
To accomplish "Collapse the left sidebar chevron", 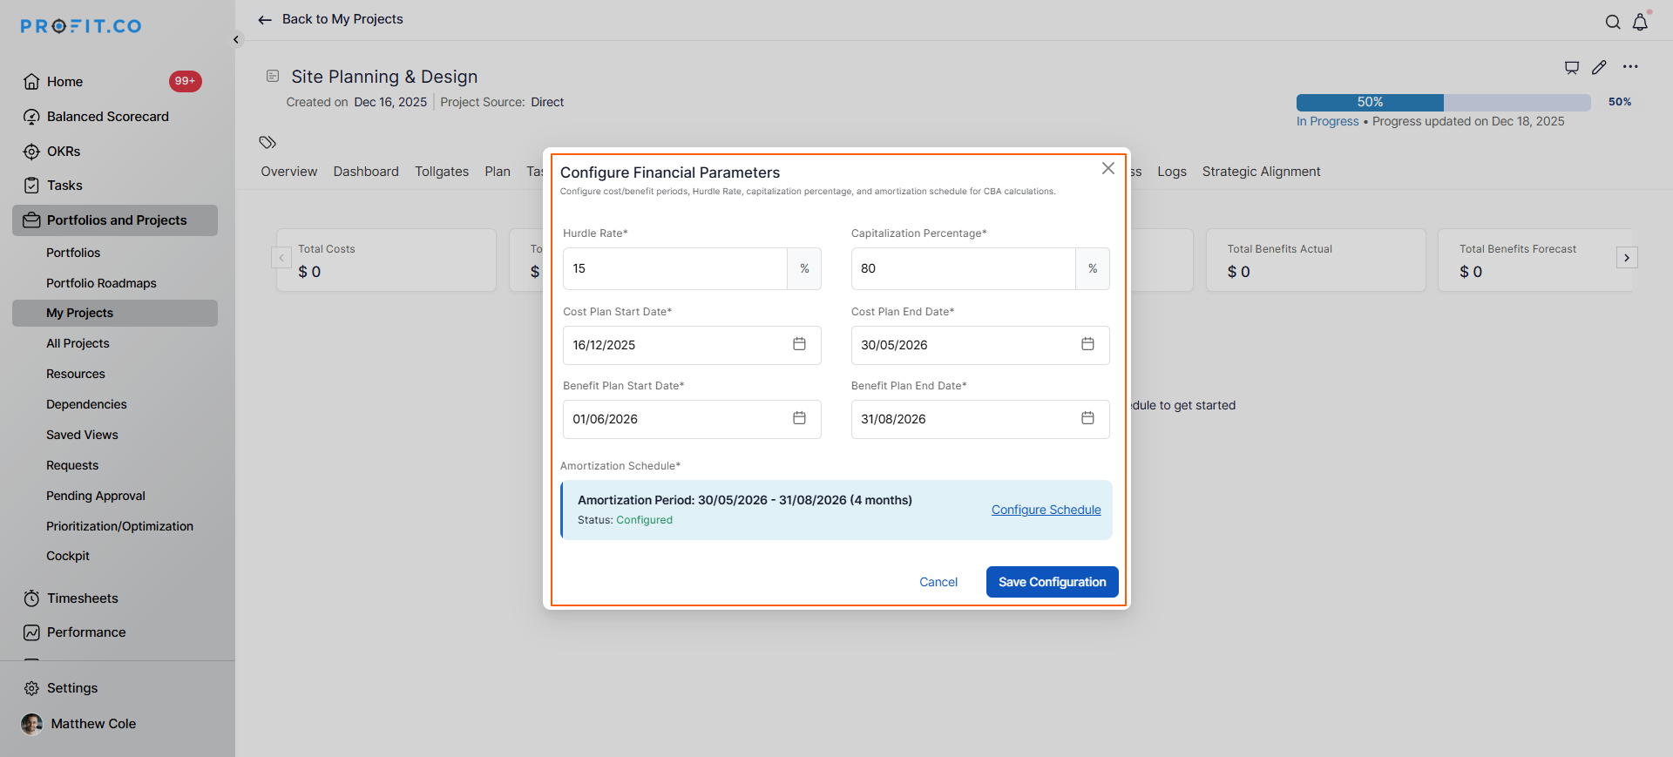I will tap(236, 39).
